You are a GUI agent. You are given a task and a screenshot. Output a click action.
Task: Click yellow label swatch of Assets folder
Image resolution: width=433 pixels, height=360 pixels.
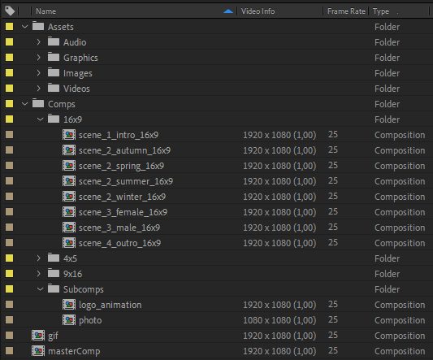(10, 27)
